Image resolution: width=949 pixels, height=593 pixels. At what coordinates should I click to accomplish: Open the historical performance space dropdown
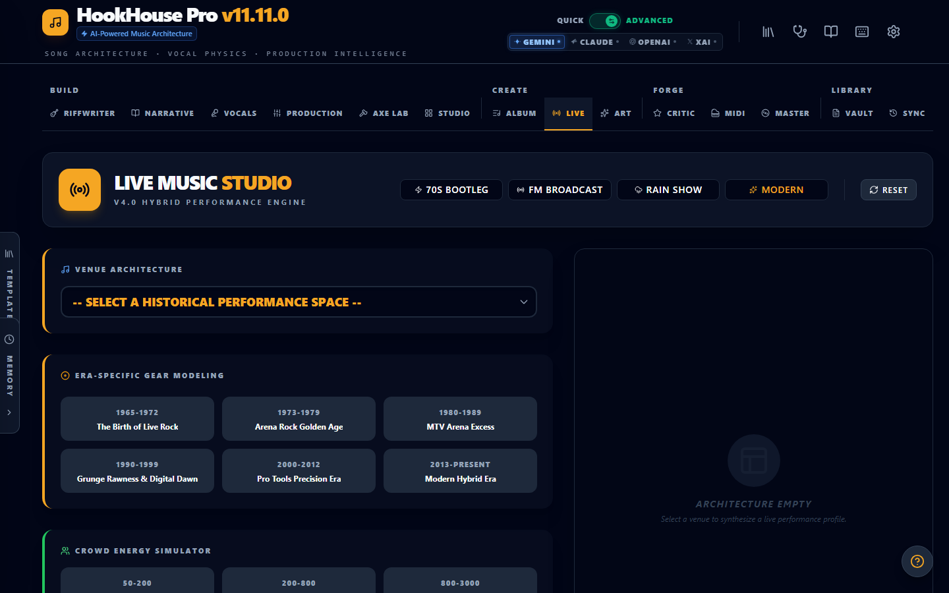pyautogui.click(x=298, y=302)
